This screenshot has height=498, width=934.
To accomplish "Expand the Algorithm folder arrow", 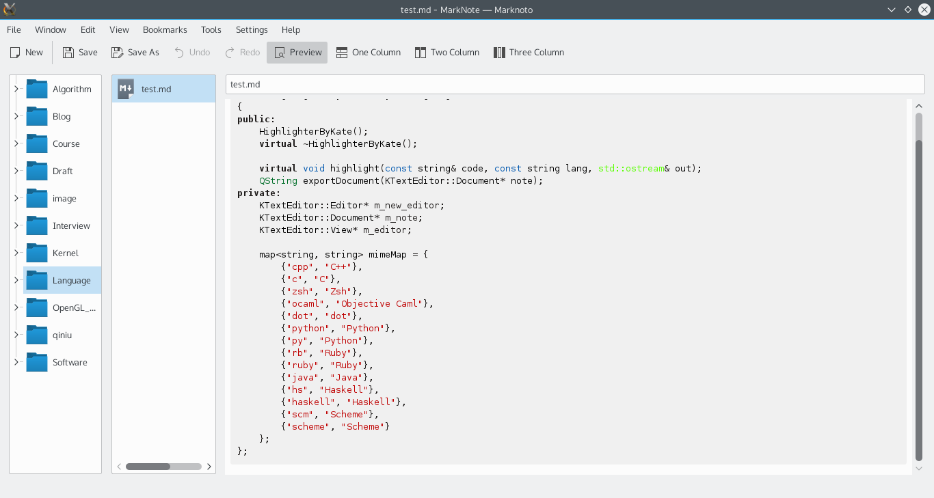I will 16,89.
